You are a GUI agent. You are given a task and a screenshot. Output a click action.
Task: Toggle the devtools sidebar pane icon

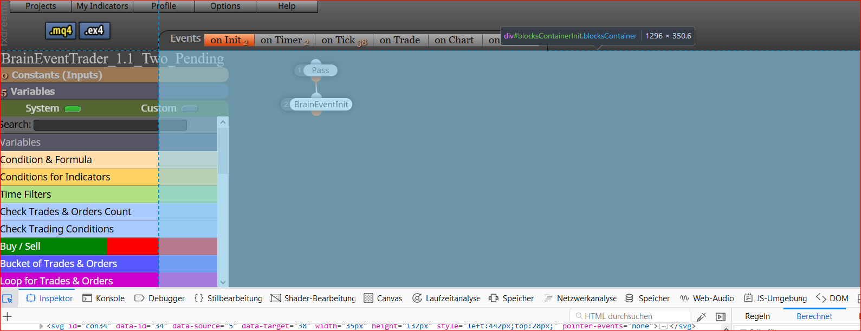720,316
